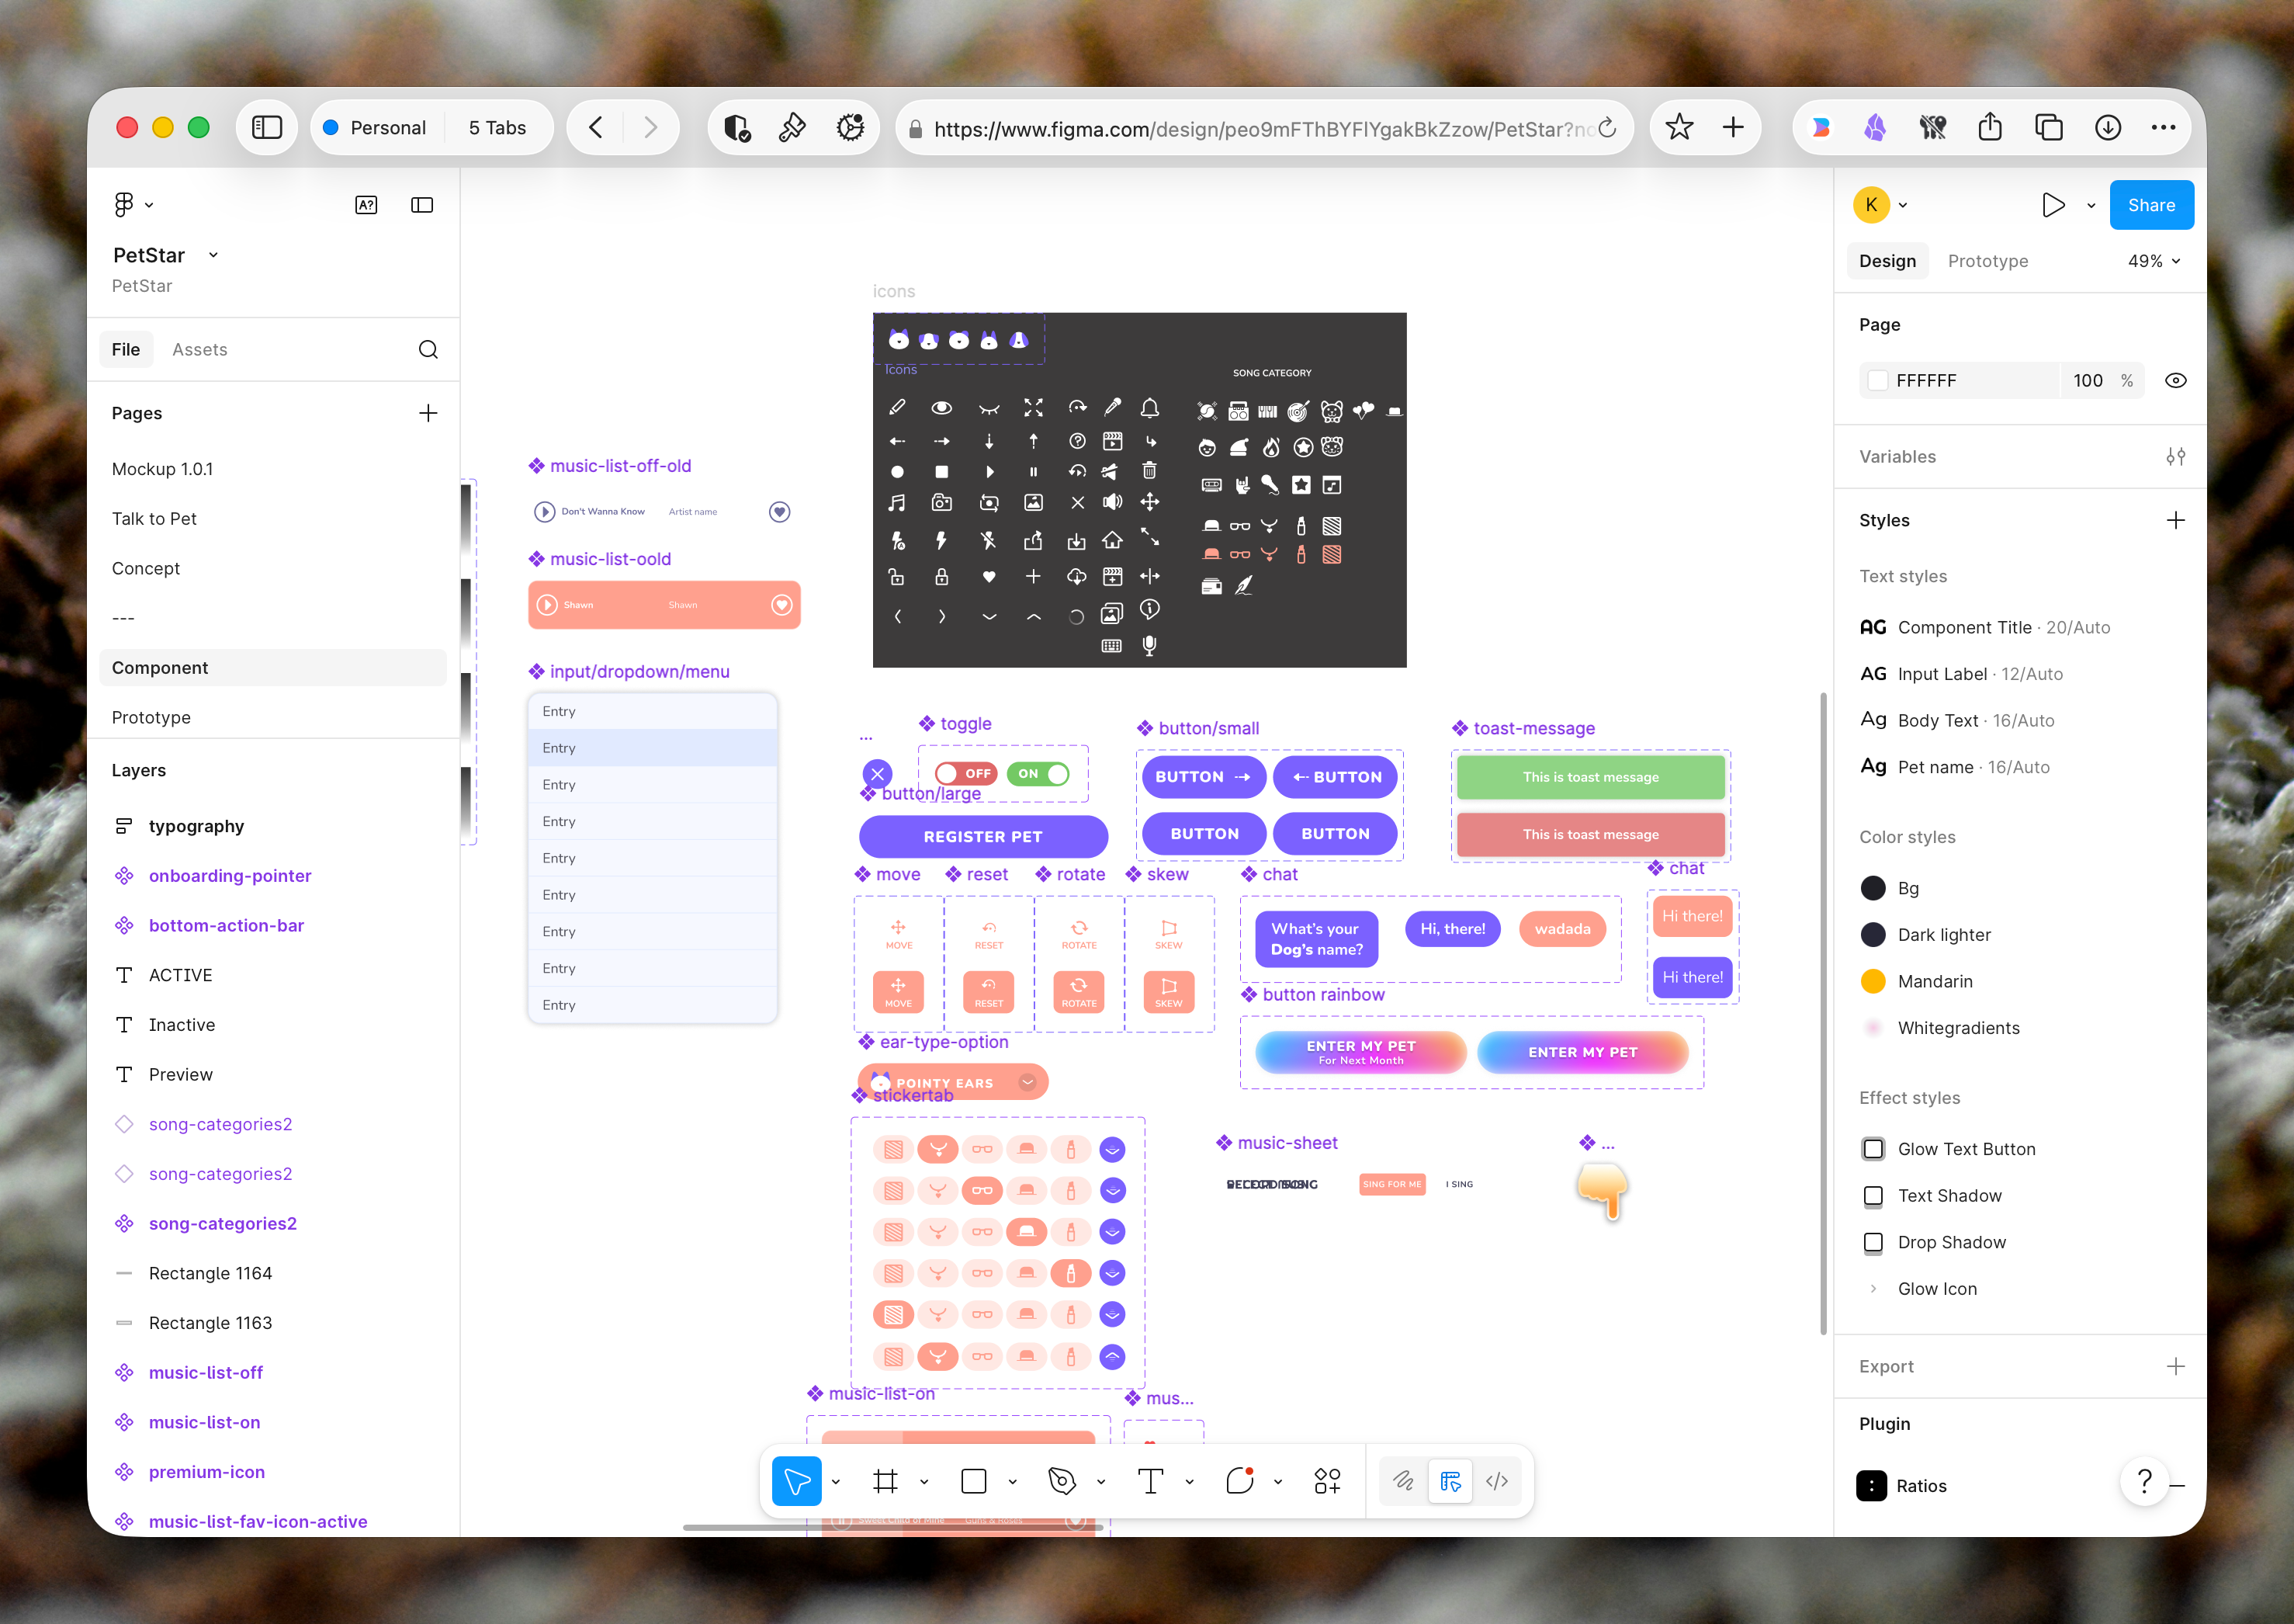This screenshot has height=1624, width=2294.
Task: Open browser share icon
Action: (1990, 127)
